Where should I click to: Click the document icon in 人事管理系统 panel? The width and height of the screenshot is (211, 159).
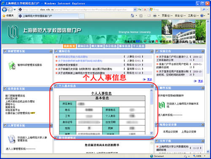(11, 139)
